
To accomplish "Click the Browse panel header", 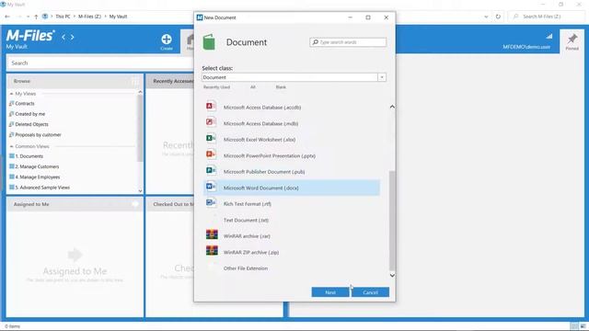I will tap(75, 81).
